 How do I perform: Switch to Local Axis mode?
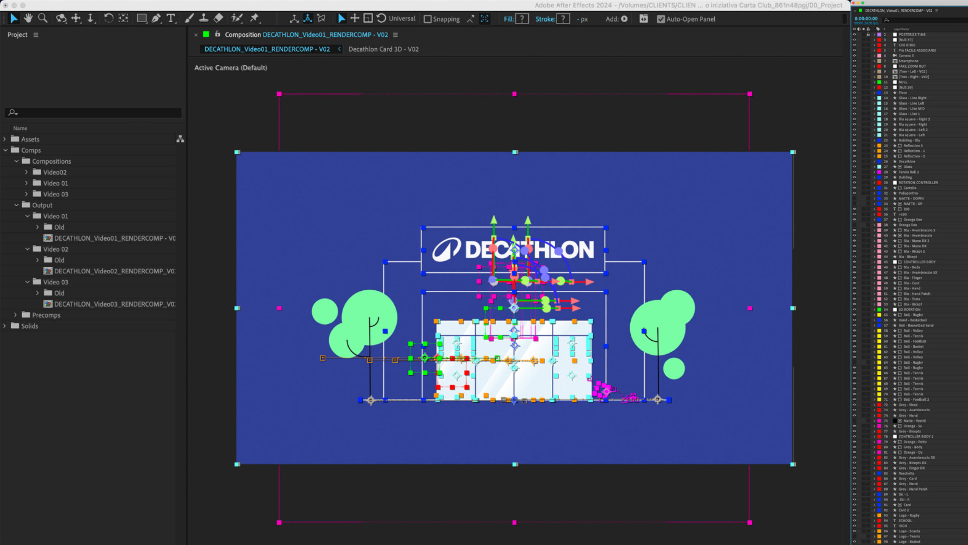(294, 19)
